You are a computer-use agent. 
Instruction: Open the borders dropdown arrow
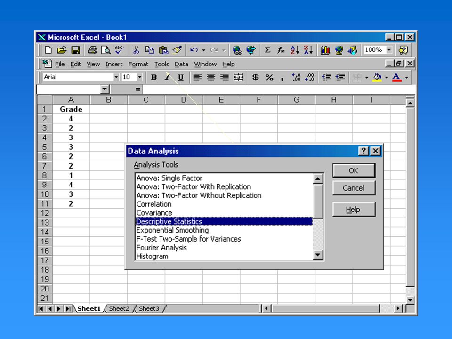click(x=367, y=78)
